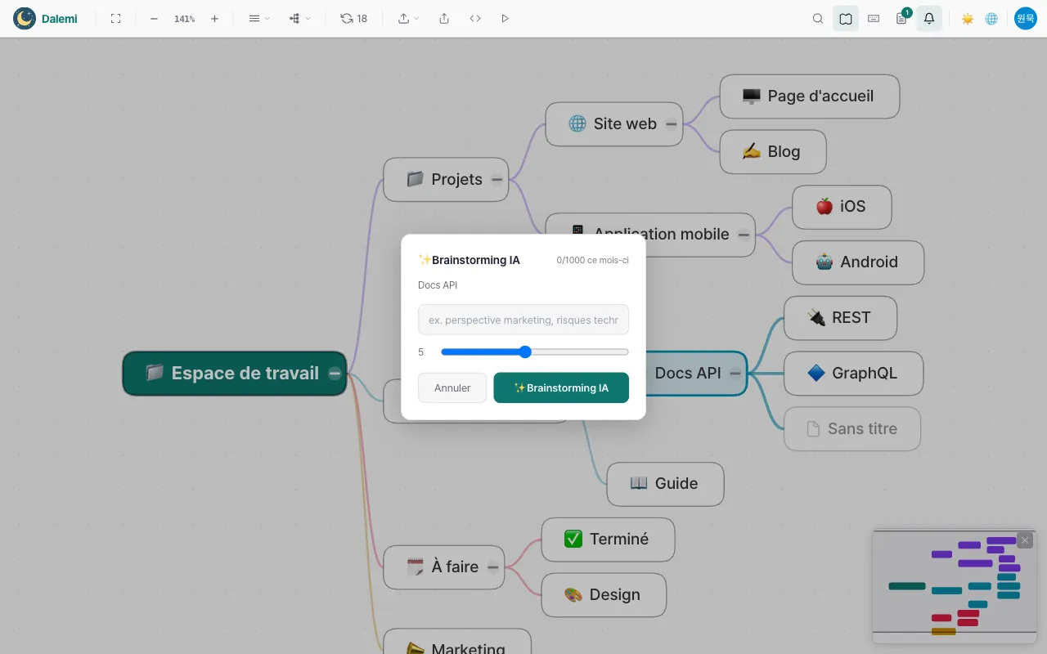Click the minimap overview

[x=955, y=586]
